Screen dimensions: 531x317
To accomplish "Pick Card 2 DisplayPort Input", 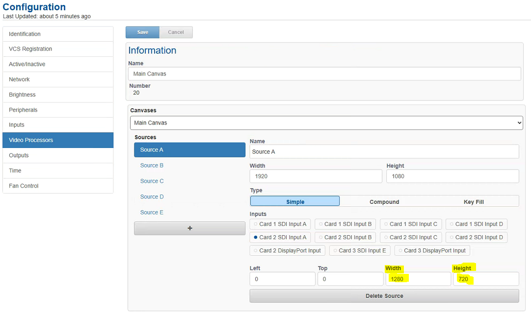I will point(287,250).
